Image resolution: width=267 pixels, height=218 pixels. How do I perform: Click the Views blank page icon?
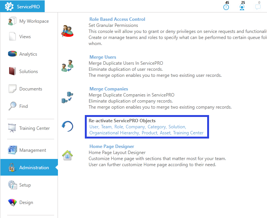[x=12, y=36]
